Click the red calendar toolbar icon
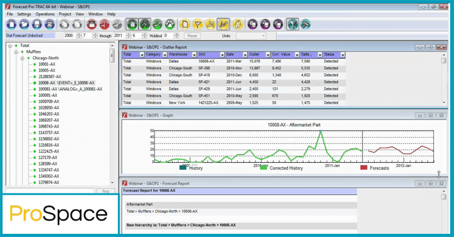Viewport: 454px width, 237px height. coord(92,25)
